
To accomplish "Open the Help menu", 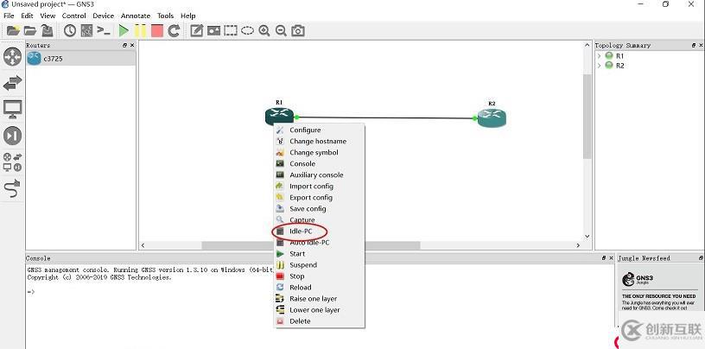I will [x=188, y=16].
